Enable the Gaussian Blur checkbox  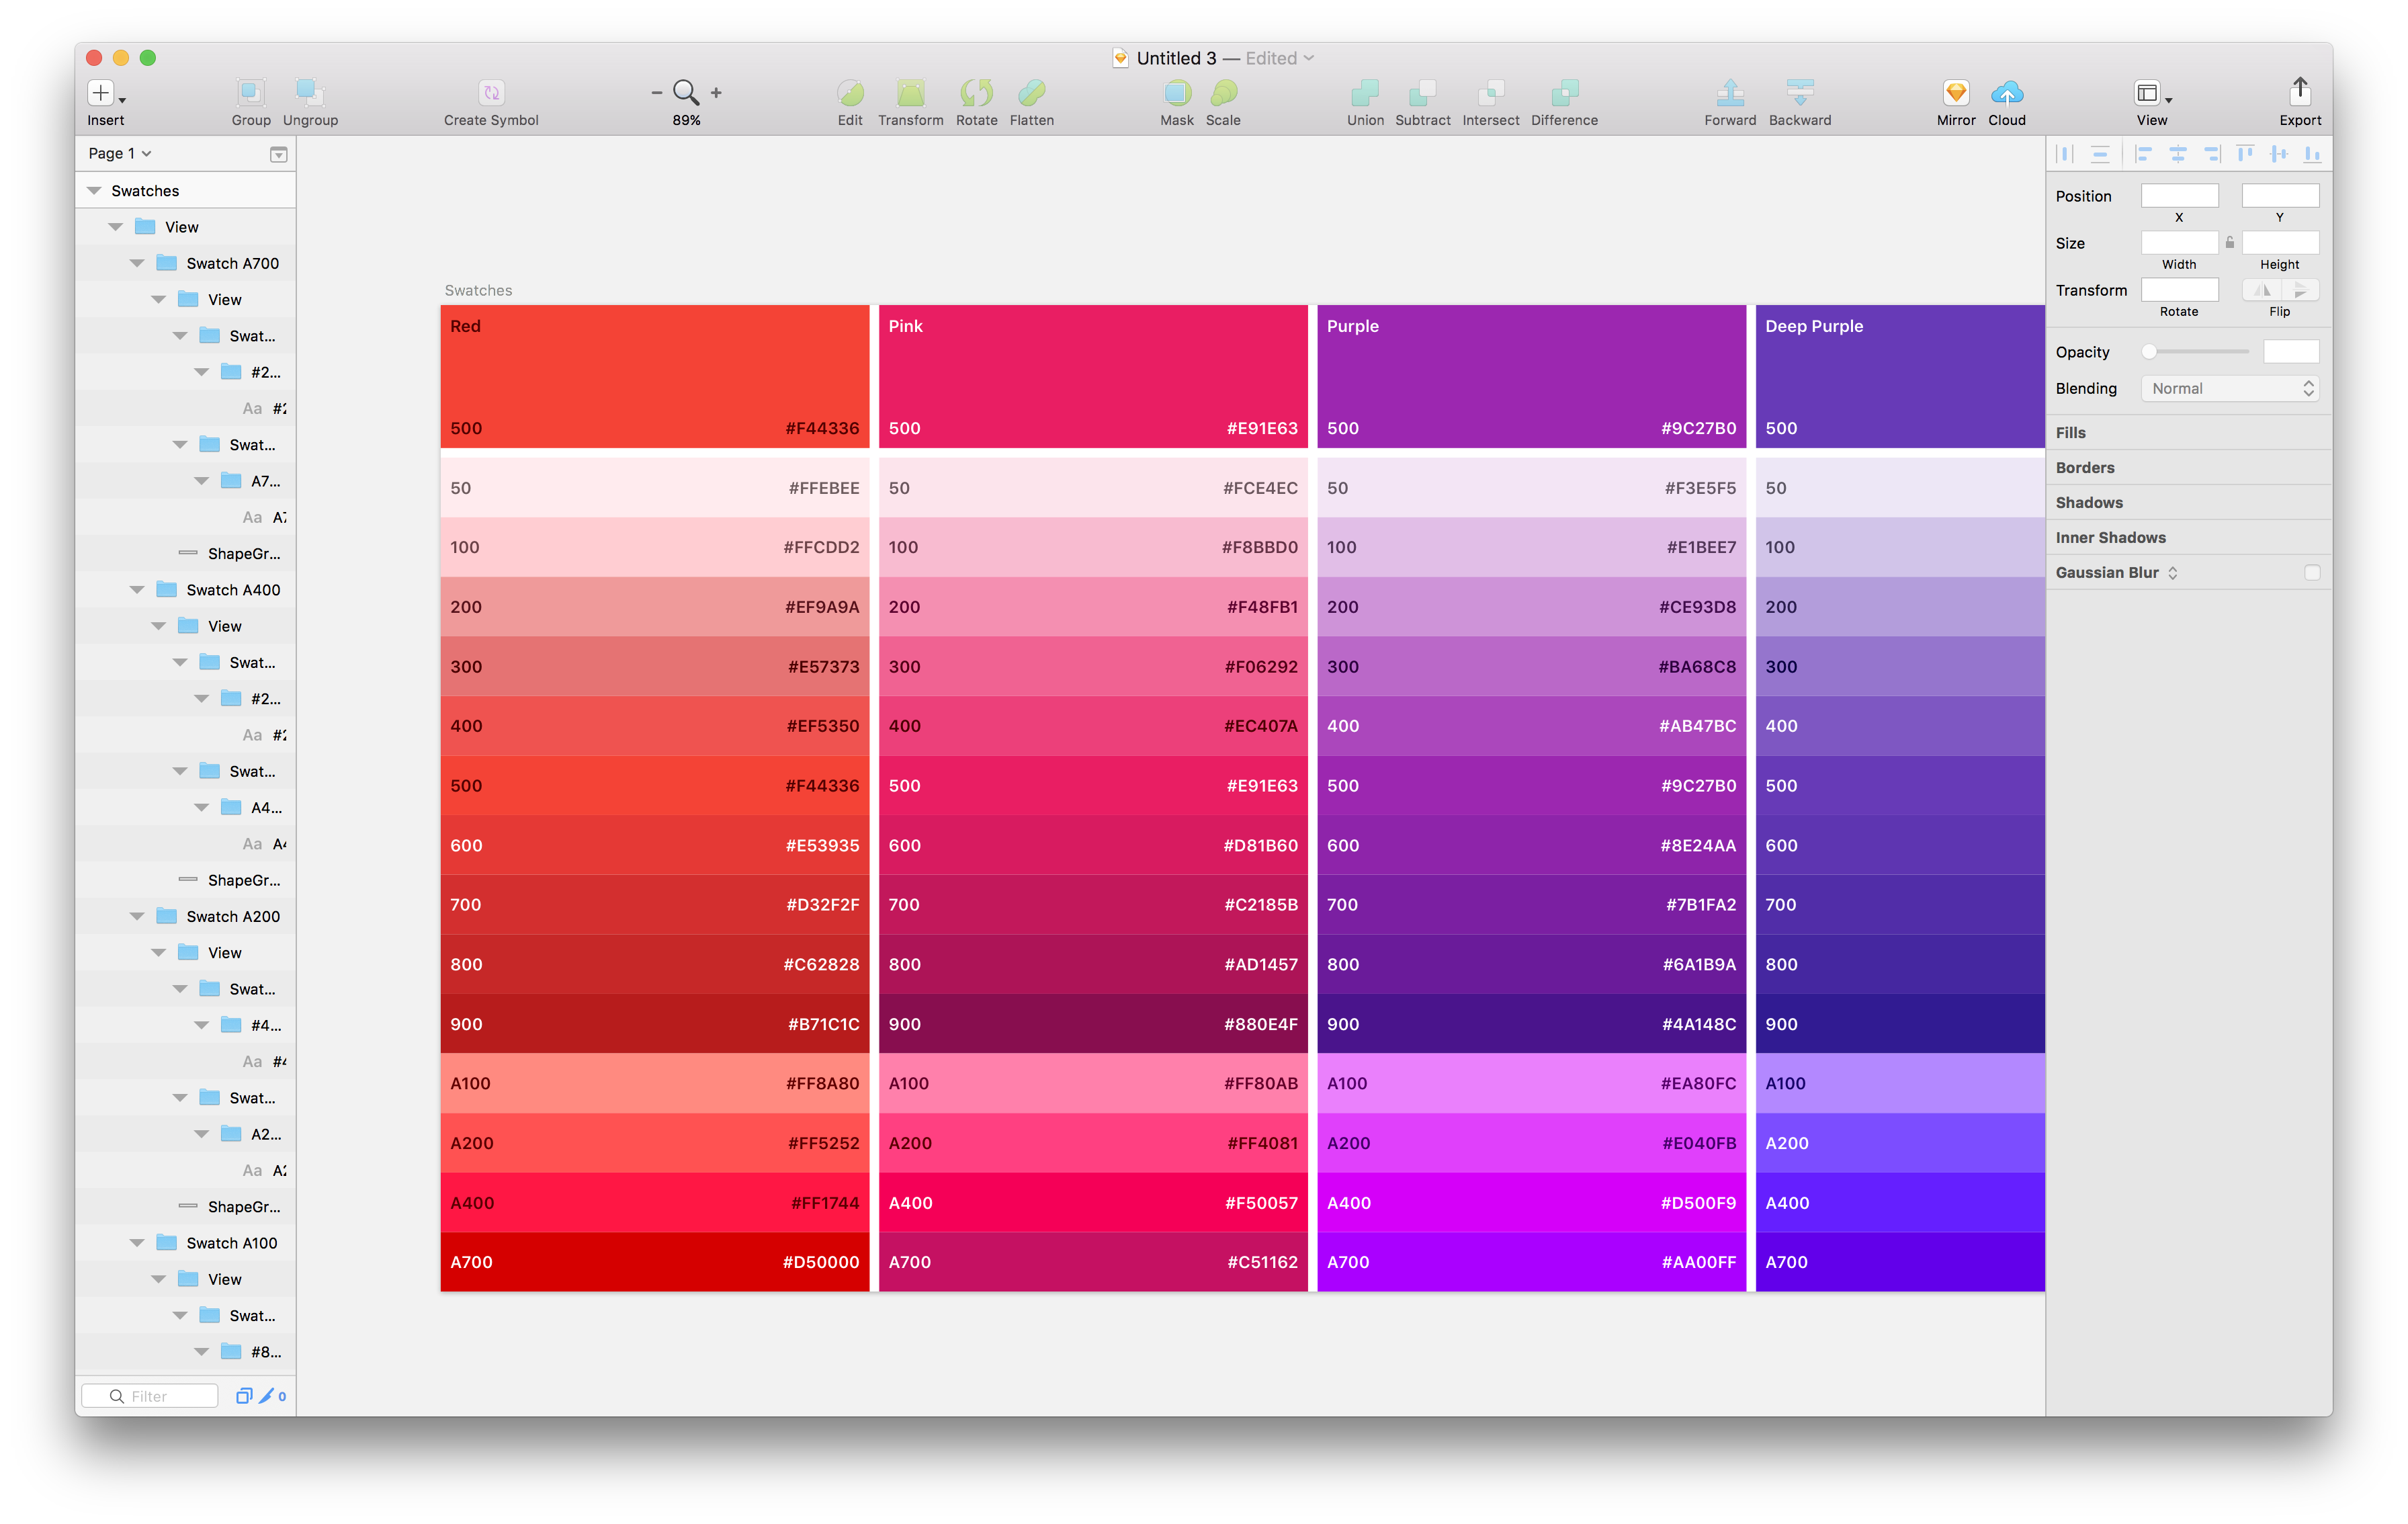pyautogui.click(x=2311, y=573)
